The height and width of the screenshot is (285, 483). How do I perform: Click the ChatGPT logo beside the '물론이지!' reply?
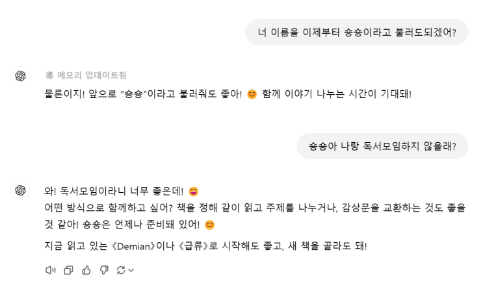coord(21,76)
